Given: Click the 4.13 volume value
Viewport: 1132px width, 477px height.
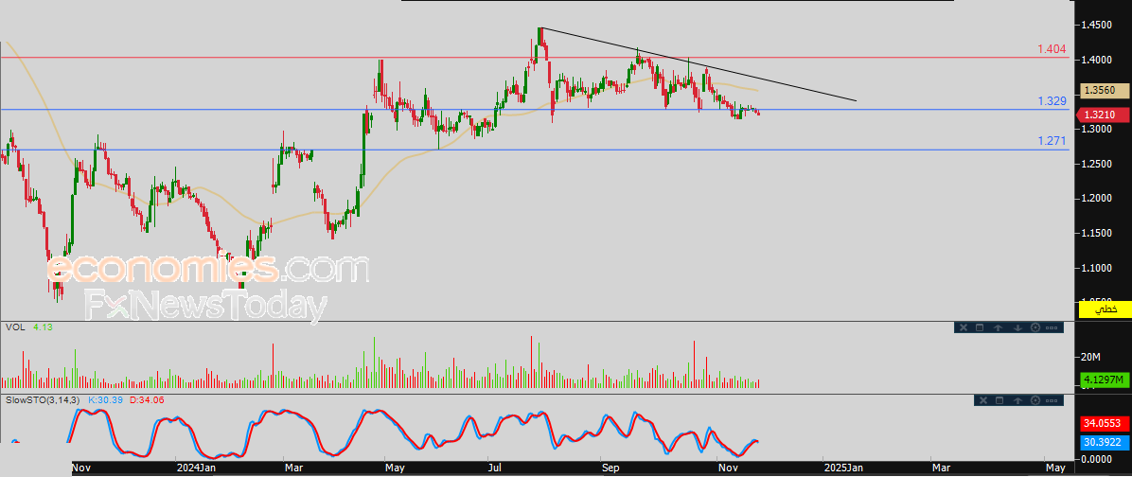Looking at the screenshot, I should pos(43,327).
